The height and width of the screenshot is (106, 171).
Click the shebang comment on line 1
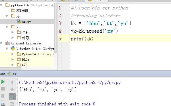click(x=100, y=8)
